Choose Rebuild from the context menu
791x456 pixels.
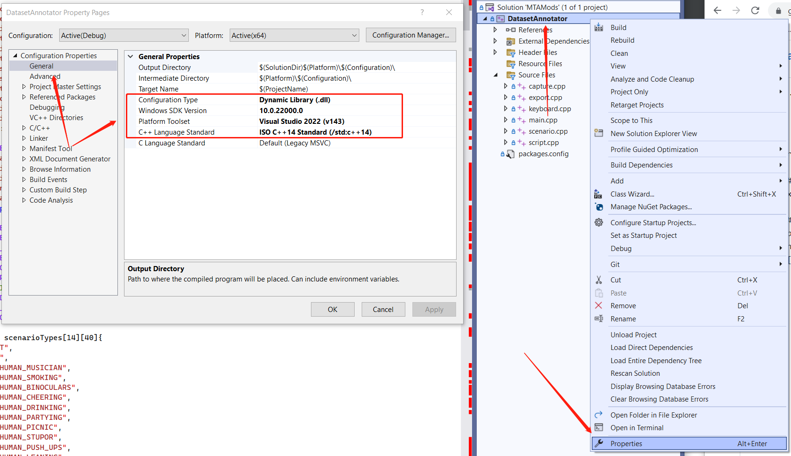pos(622,40)
